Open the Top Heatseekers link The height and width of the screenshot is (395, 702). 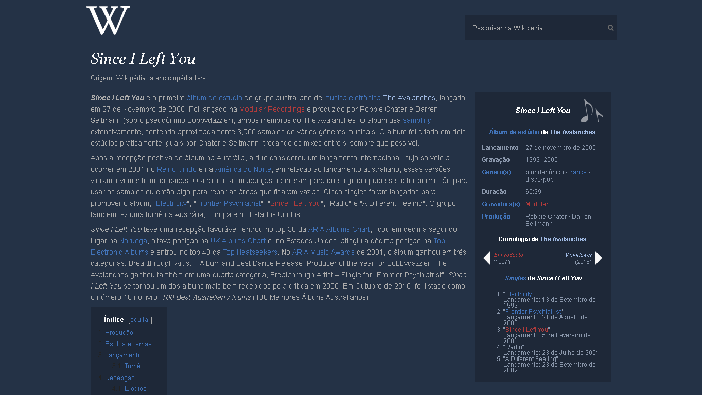[x=250, y=252]
